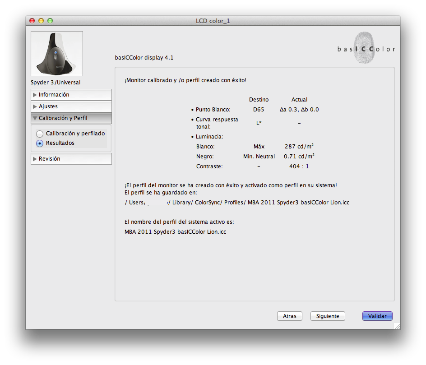Click the Atras button

tap(290, 316)
